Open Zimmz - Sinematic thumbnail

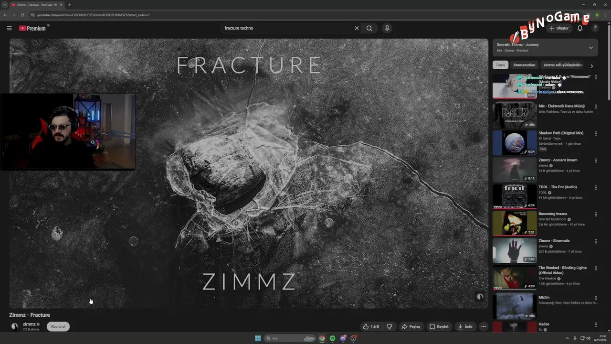pyautogui.click(x=515, y=250)
